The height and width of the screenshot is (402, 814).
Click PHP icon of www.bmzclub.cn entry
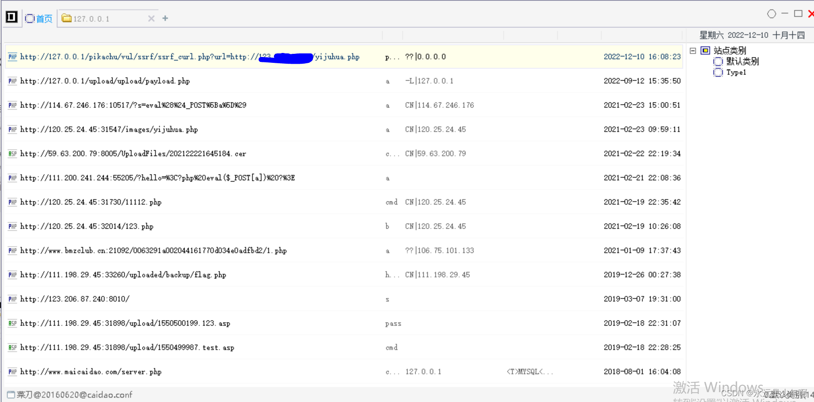point(13,250)
